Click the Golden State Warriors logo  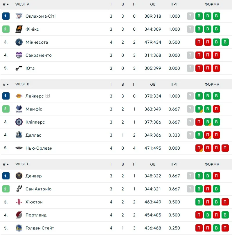coord(19,228)
